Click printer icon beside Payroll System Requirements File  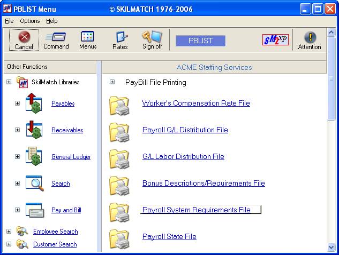(x=119, y=212)
